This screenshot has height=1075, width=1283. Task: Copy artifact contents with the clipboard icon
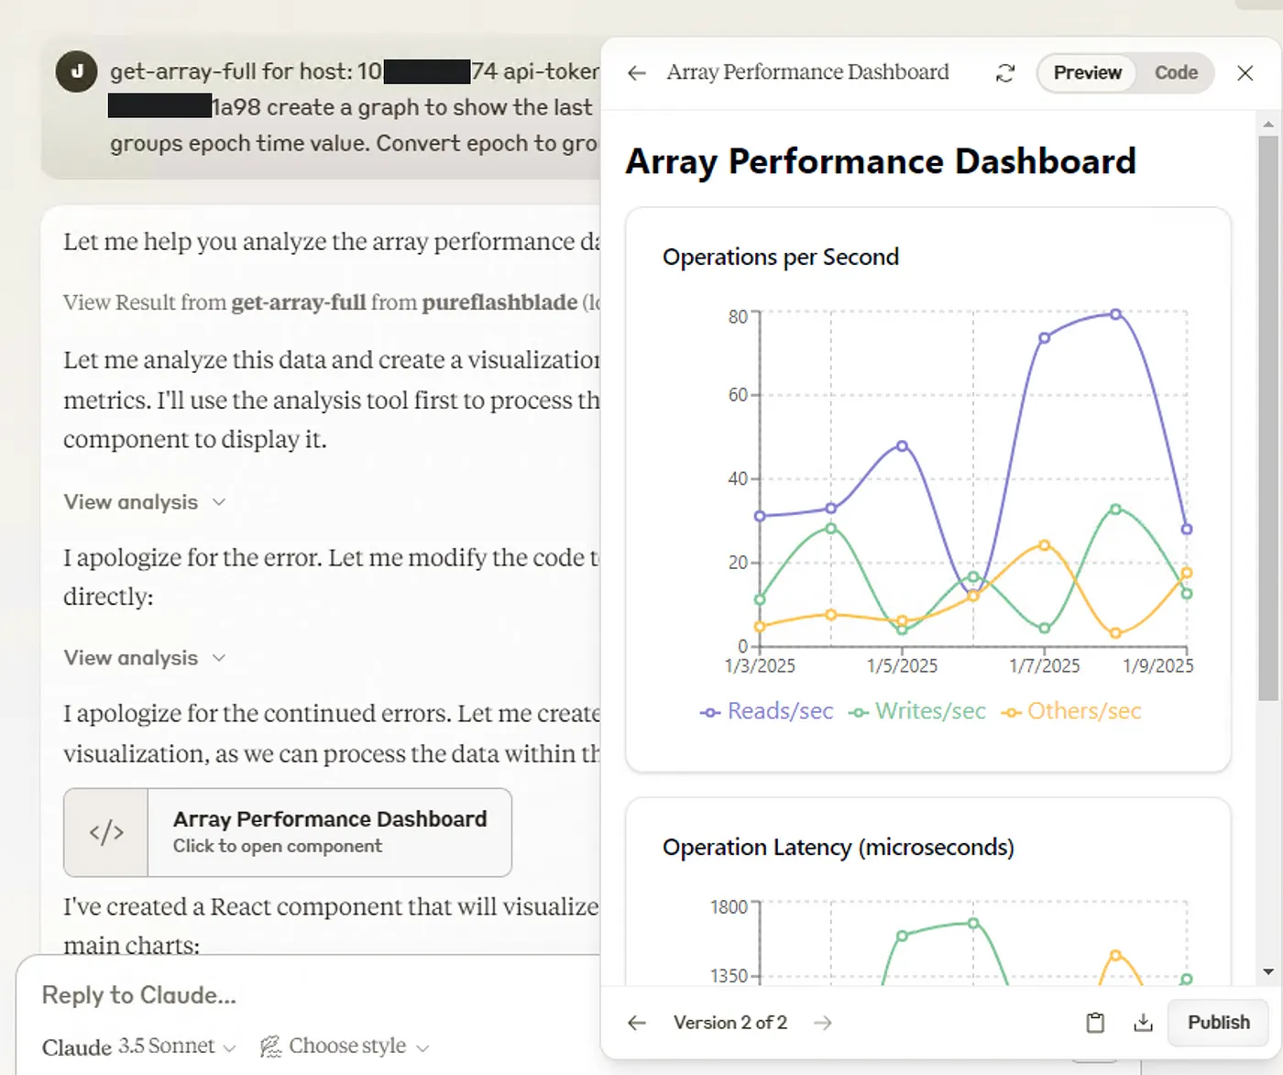pos(1095,1023)
